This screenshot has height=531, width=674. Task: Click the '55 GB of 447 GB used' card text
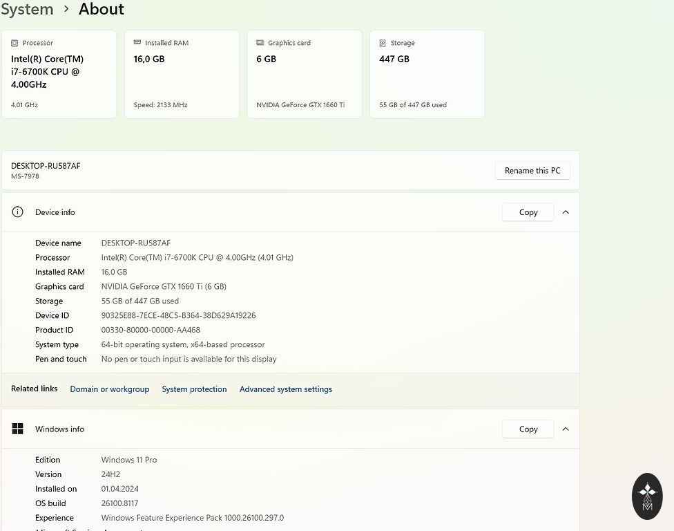412,105
